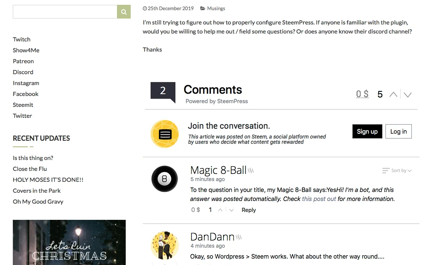
Task: Visit the Patreon link
Action: click(x=23, y=61)
